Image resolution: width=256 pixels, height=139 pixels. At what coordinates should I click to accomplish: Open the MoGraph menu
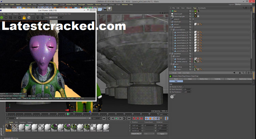81,5
